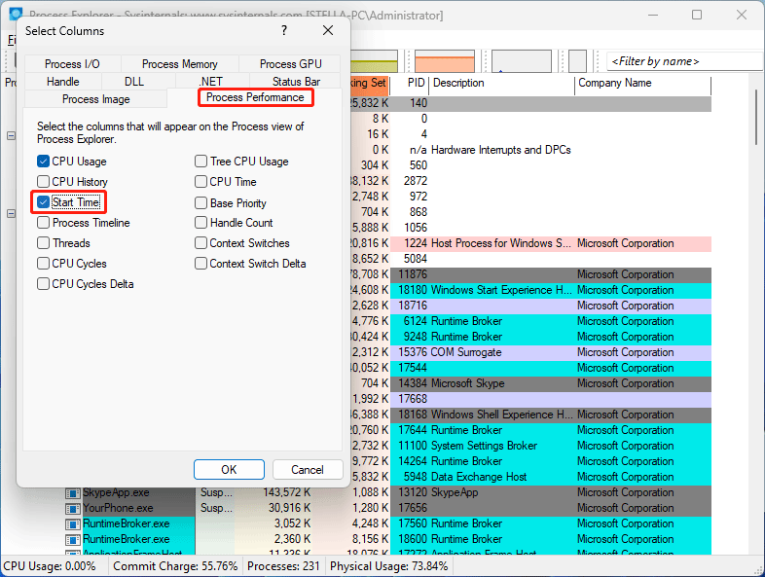Collapse the lower process tree node
Image resolution: width=765 pixels, height=577 pixels.
12,214
